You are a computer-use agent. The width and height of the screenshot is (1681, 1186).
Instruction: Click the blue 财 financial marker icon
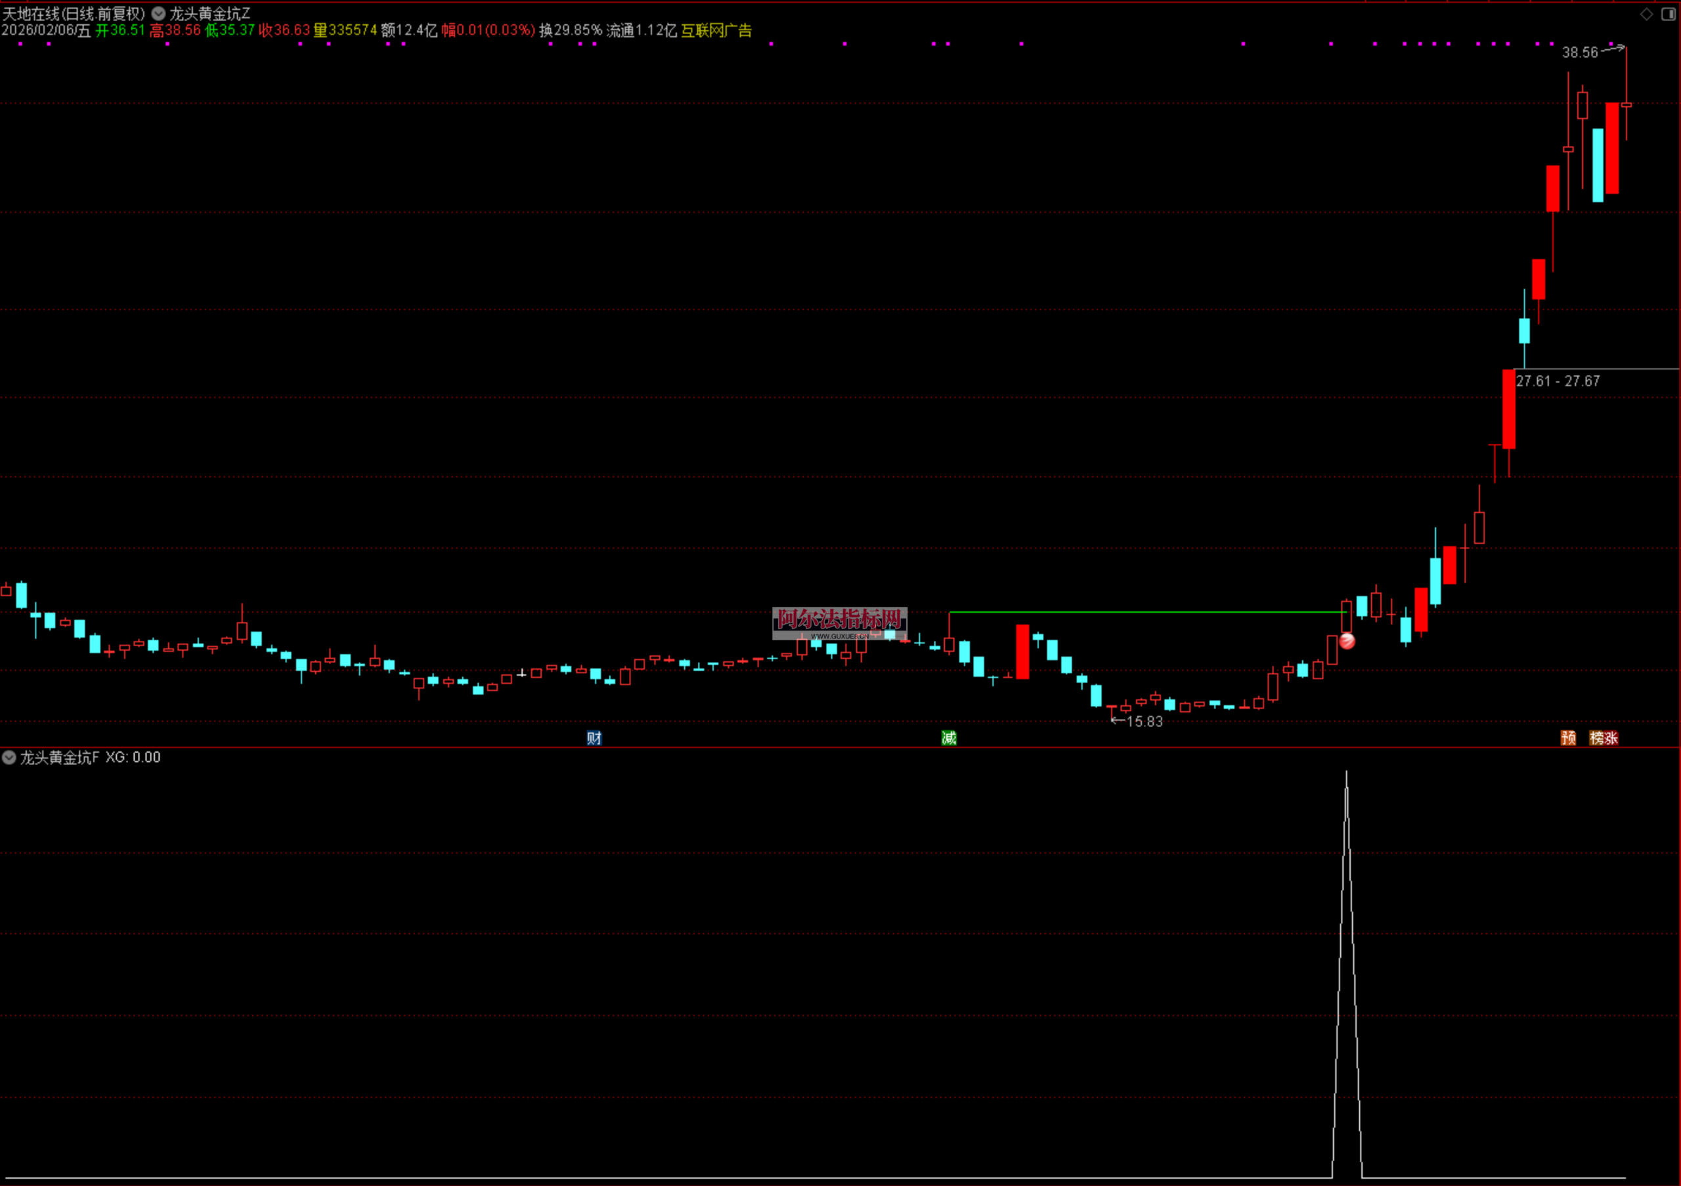click(x=594, y=738)
